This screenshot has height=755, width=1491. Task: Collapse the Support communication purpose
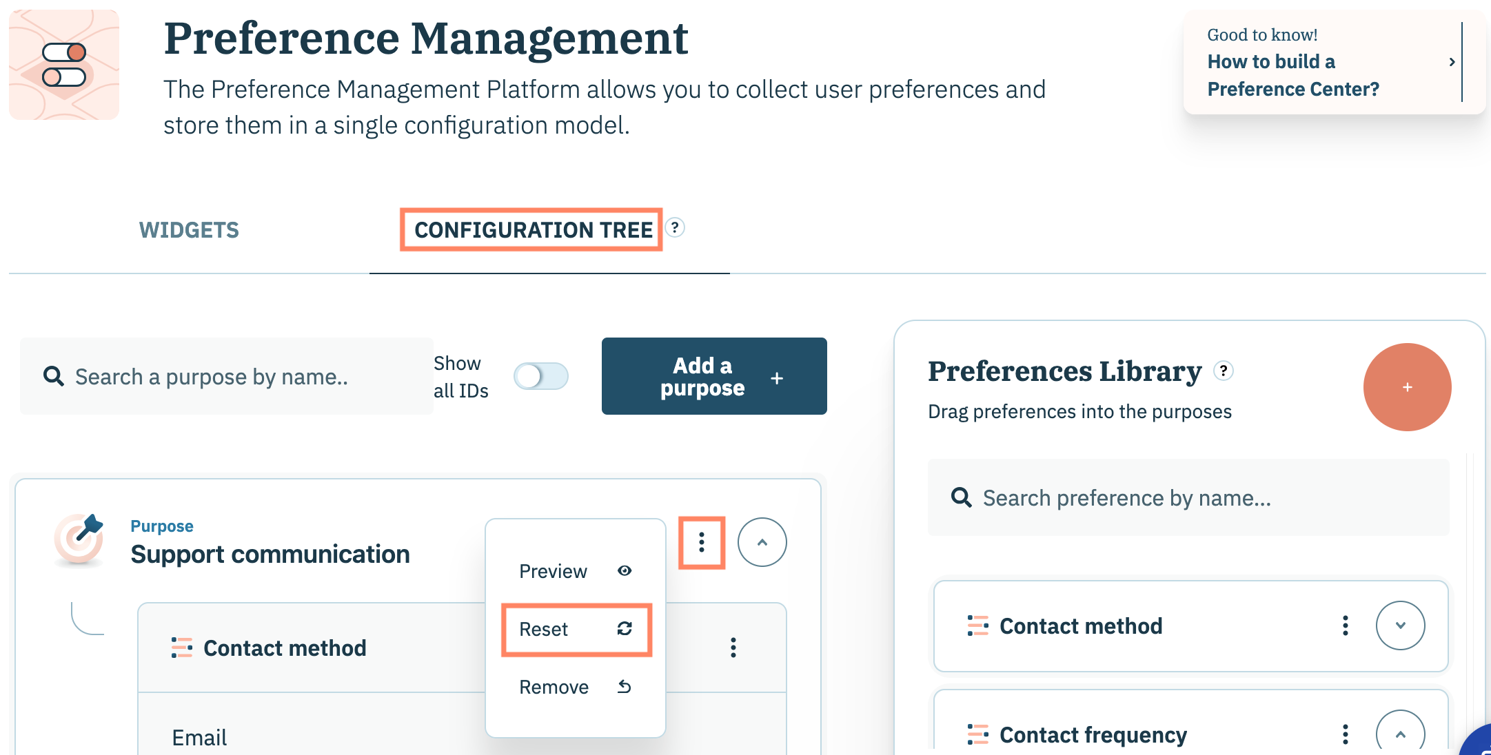[762, 542]
